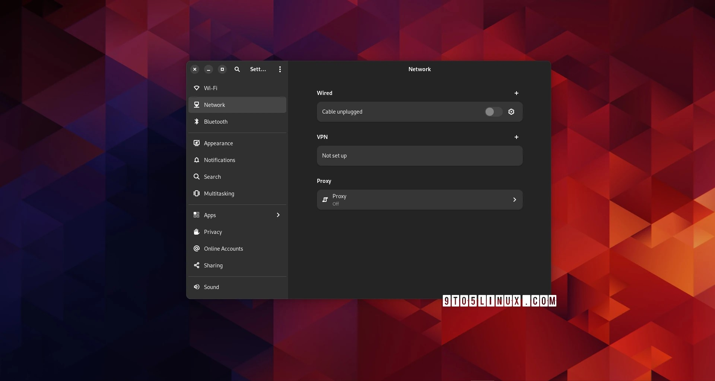This screenshot has height=381, width=715.
Task: Click the Not set up VPN entry
Action: point(419,156)
